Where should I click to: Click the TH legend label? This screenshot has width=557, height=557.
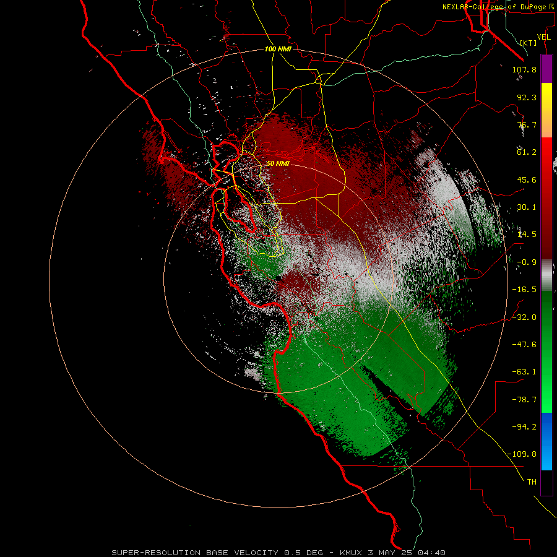click(532, 482)
